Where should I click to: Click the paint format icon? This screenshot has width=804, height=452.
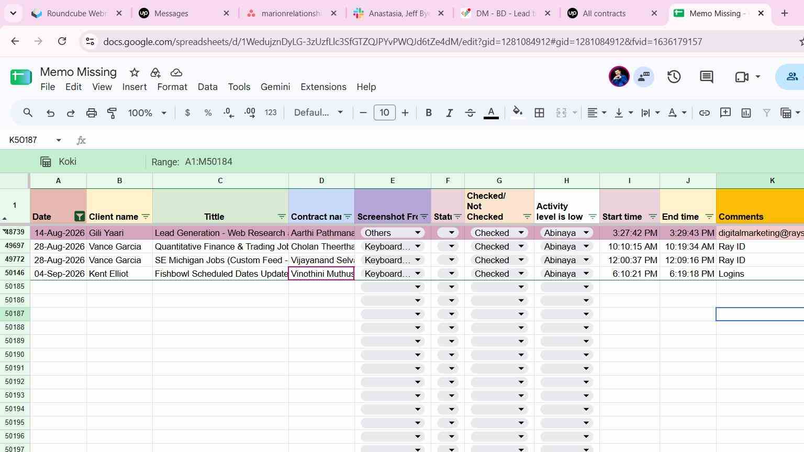pyautogui.click(x=112, y=112)
